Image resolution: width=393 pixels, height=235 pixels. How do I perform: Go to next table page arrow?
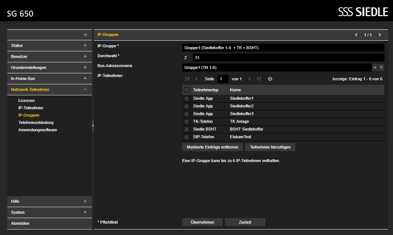(x=249, y=79)
